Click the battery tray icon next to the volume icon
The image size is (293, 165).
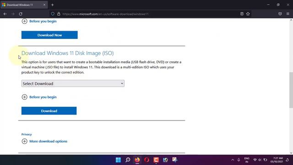265,160
